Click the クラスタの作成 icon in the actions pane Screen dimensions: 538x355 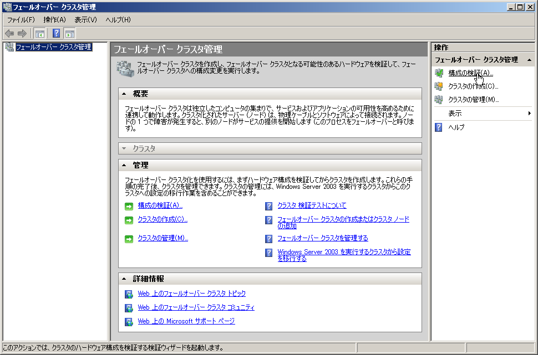click(x=439, y=86)
